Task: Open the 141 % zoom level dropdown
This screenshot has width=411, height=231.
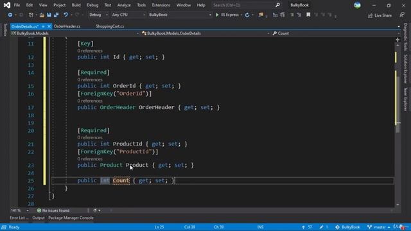Action: coord(20,210)
